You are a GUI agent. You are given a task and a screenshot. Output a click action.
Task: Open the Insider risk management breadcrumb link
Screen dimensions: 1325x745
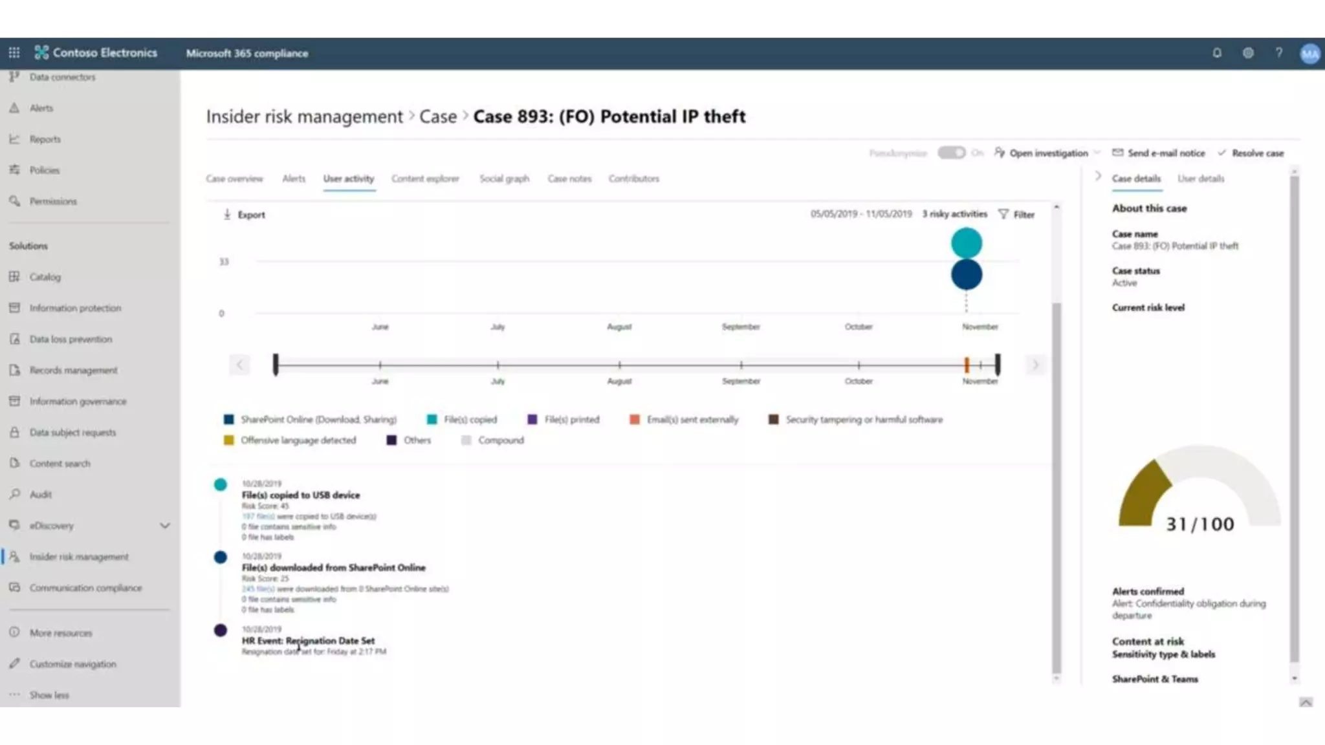pyautogui.click(x=304, y=117)
